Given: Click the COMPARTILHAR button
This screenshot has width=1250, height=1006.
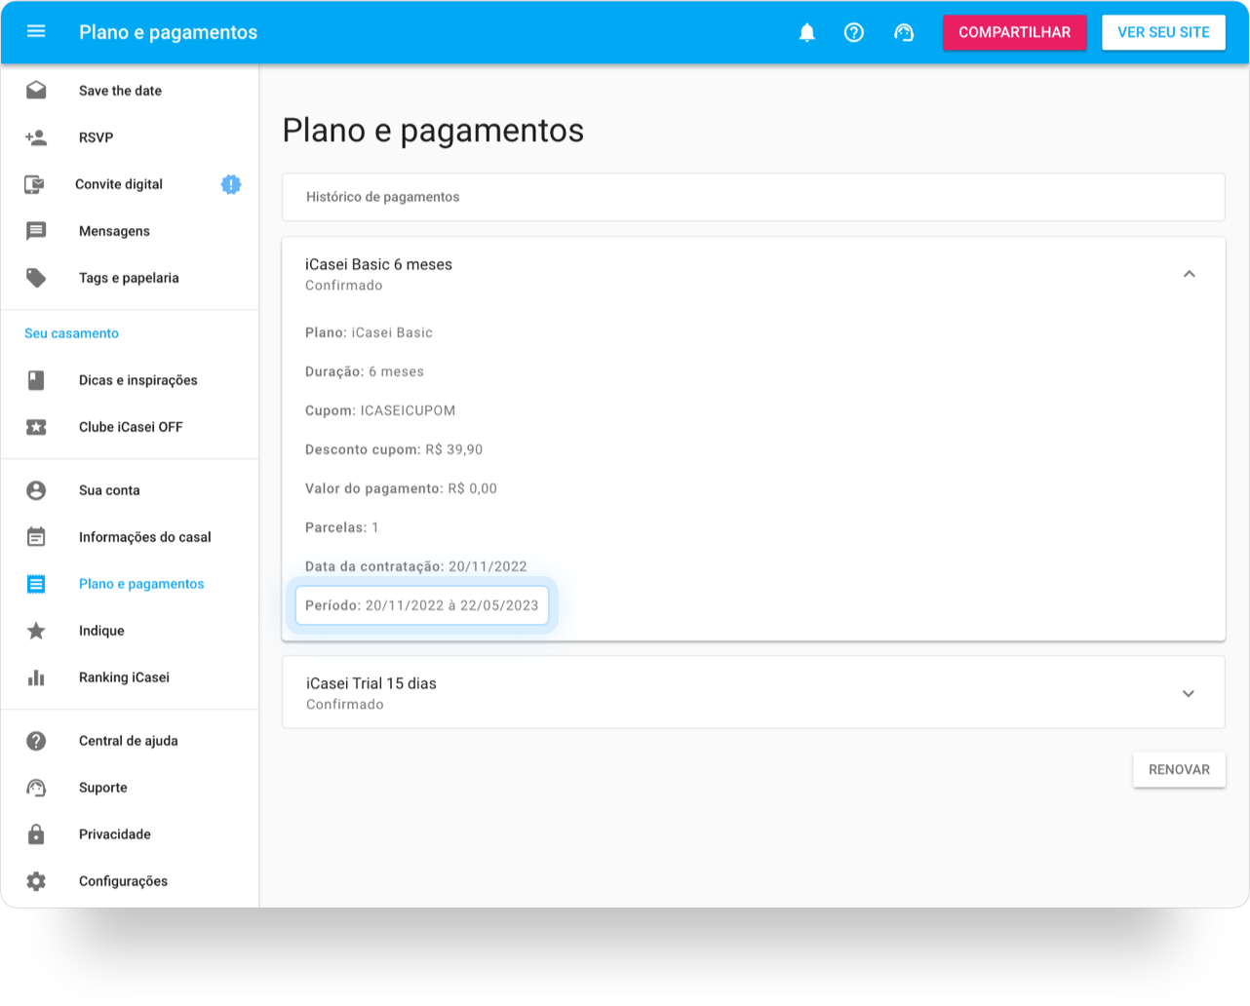Looking at the screenshot, I should point(1015,32).
